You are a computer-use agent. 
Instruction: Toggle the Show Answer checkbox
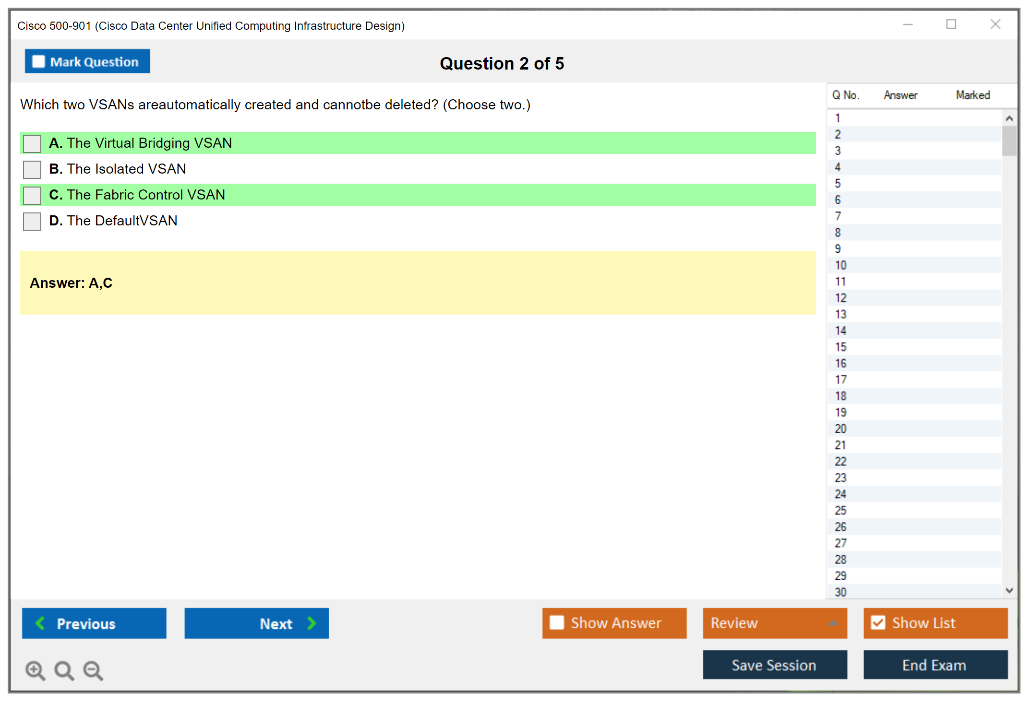click(557, 623)
